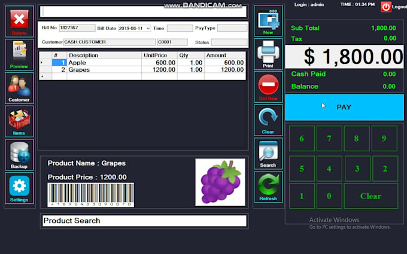This screenshot has height=254, width=407.
Task: Open the bill Preview report
Action: (19, 55)
